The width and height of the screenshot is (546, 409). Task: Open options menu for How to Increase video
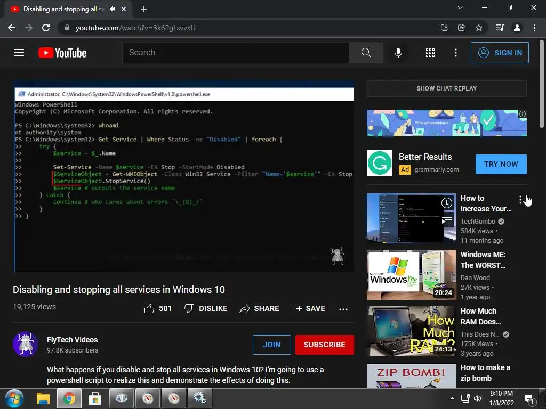point(520,200)
